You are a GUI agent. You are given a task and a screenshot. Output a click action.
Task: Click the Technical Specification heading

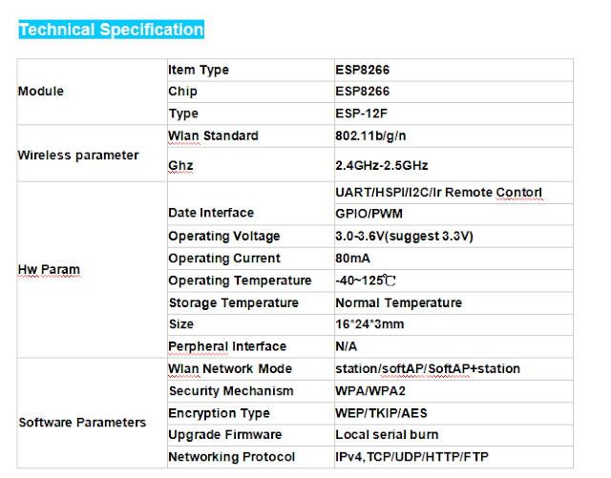[112, 30]
